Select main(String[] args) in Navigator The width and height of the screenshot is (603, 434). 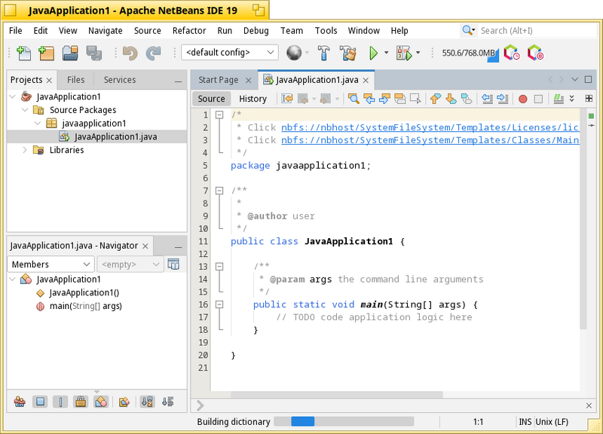tap(85, 306)
